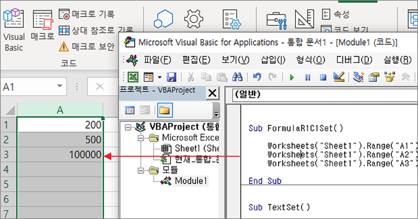
Task: Toggle 상대 참조로 기록 (Use Relative References)
Action: coord(96,30)
